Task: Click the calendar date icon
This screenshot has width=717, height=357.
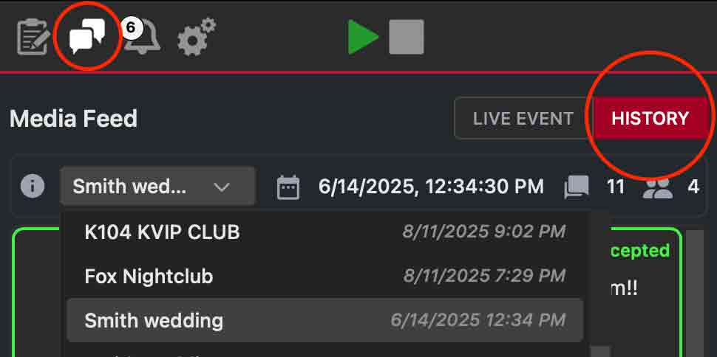Action: (x=288, y=187)
